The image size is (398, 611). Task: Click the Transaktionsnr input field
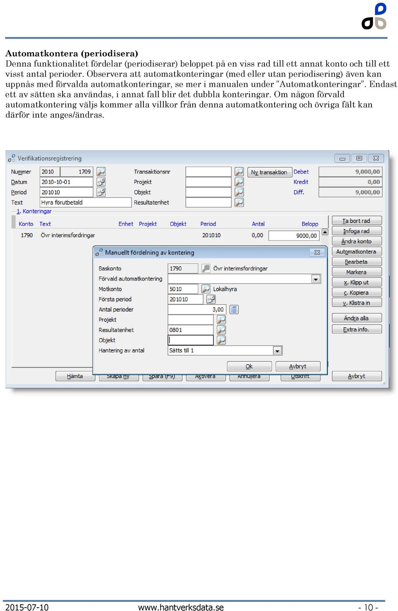pos(209,172)
